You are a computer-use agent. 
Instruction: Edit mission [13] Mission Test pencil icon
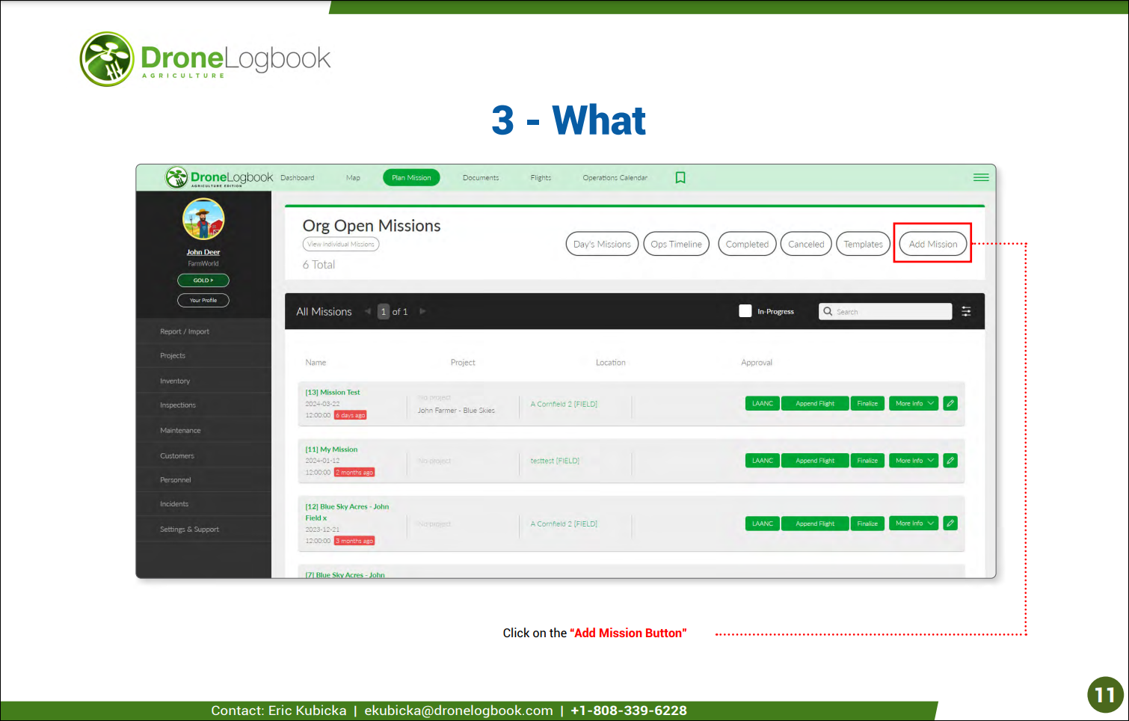point(950,403)
